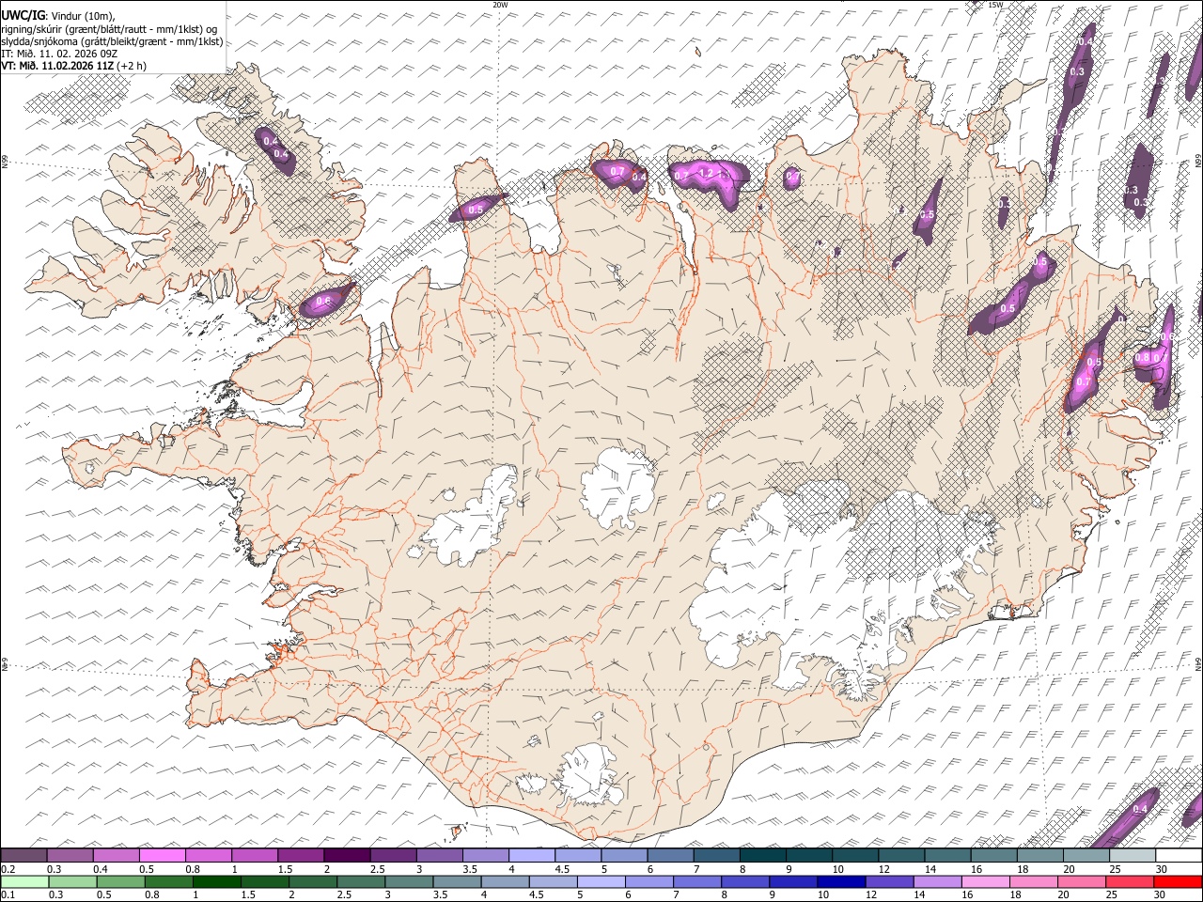Screen dimensions: 1203x902
Task: Click the dark teal 8 swatch in upper legend
Action: tap(761, 855)
